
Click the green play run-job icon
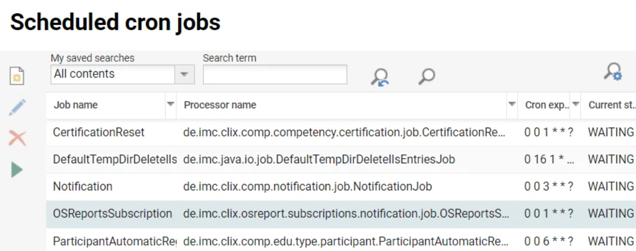[x=18, y=170]
